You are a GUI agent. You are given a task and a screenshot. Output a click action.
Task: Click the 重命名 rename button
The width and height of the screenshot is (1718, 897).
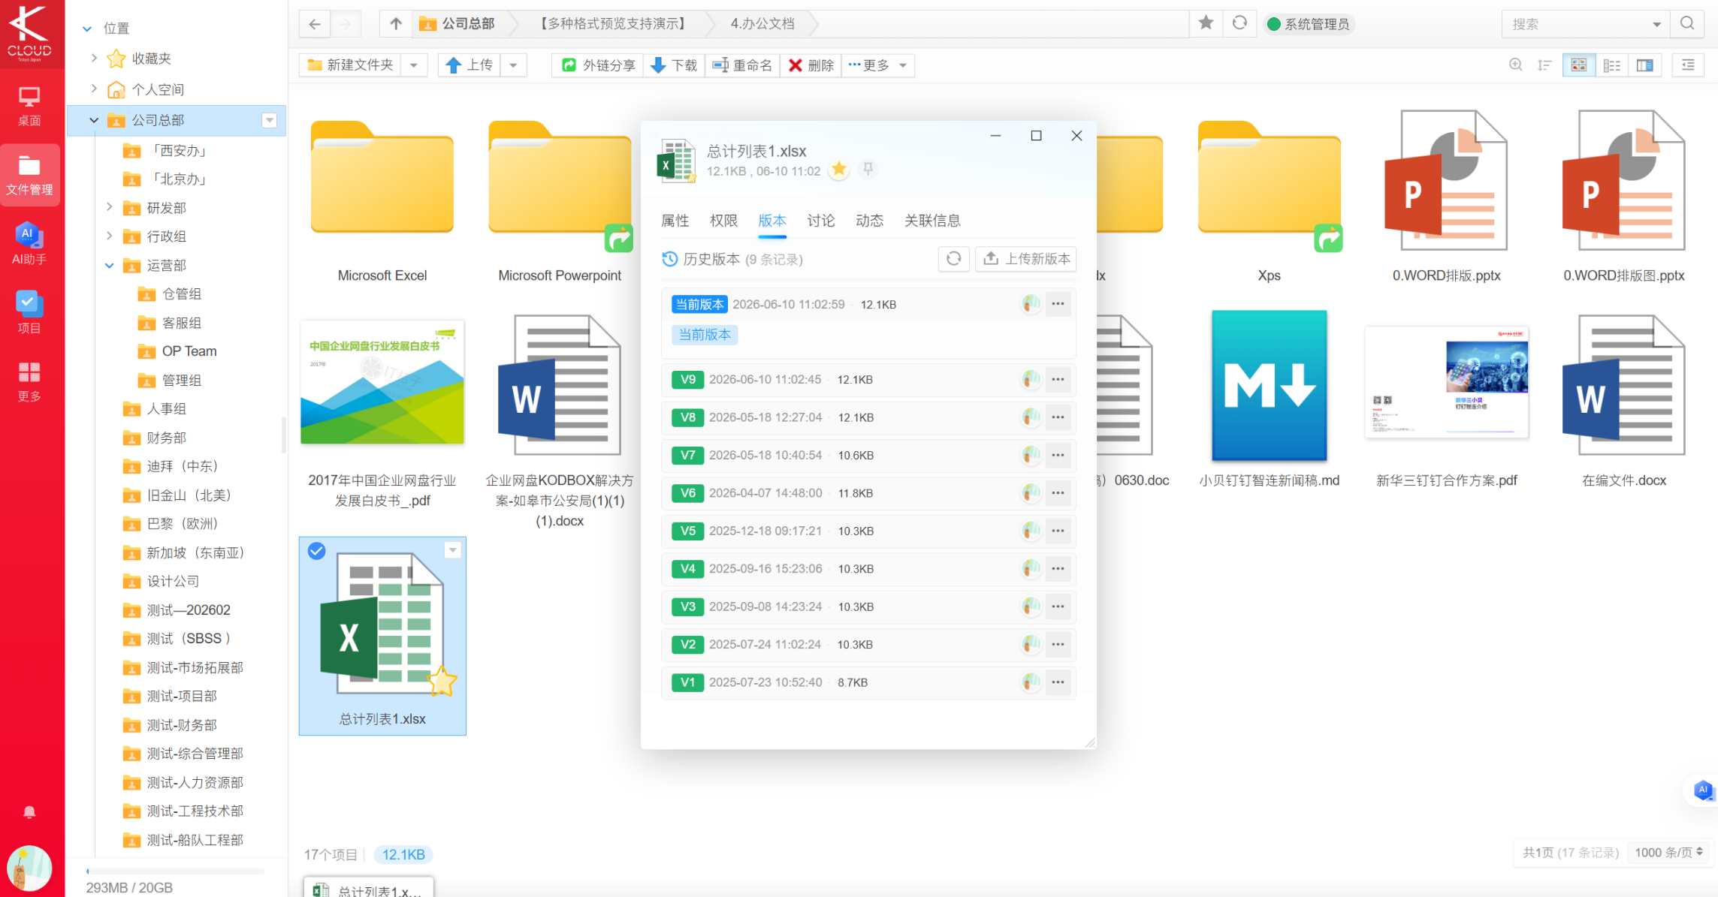pyautogui.click(x=742, y=65)
